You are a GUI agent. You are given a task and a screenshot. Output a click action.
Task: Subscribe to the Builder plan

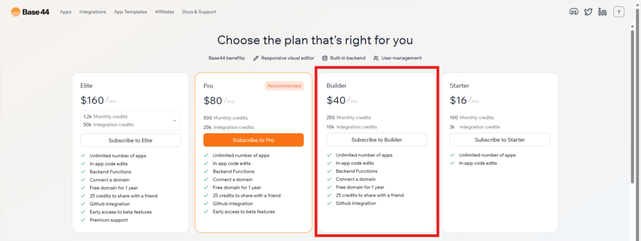(376, 140)
